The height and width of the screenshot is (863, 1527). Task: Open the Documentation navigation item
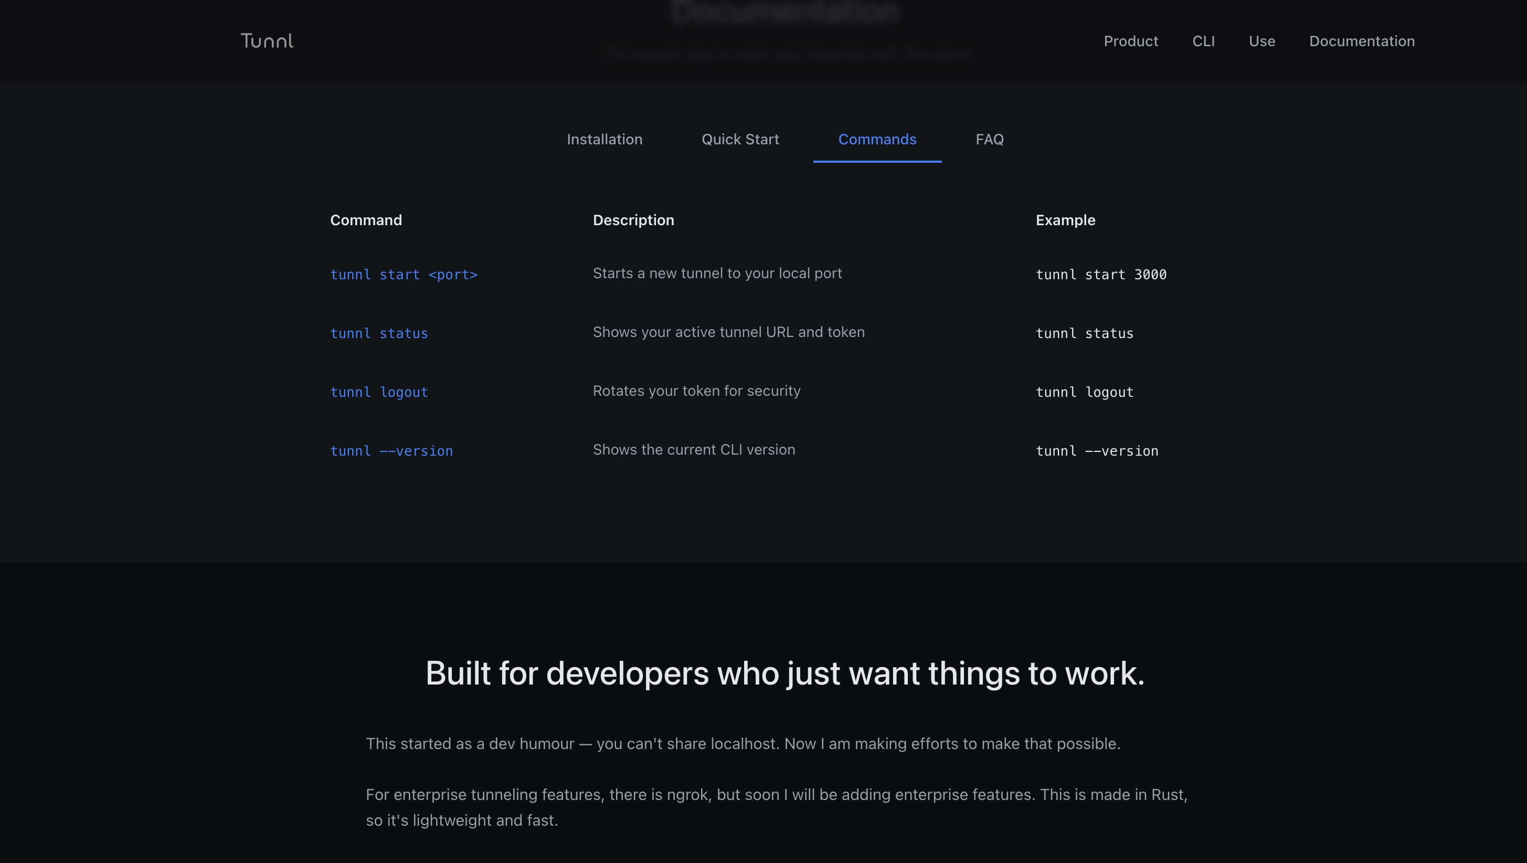[x=1362, y=41]
